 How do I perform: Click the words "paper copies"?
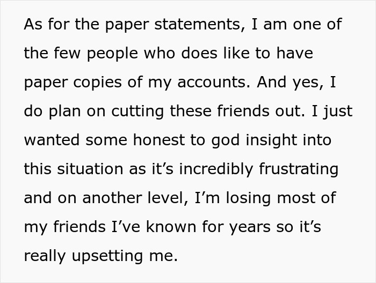(73, 83)
